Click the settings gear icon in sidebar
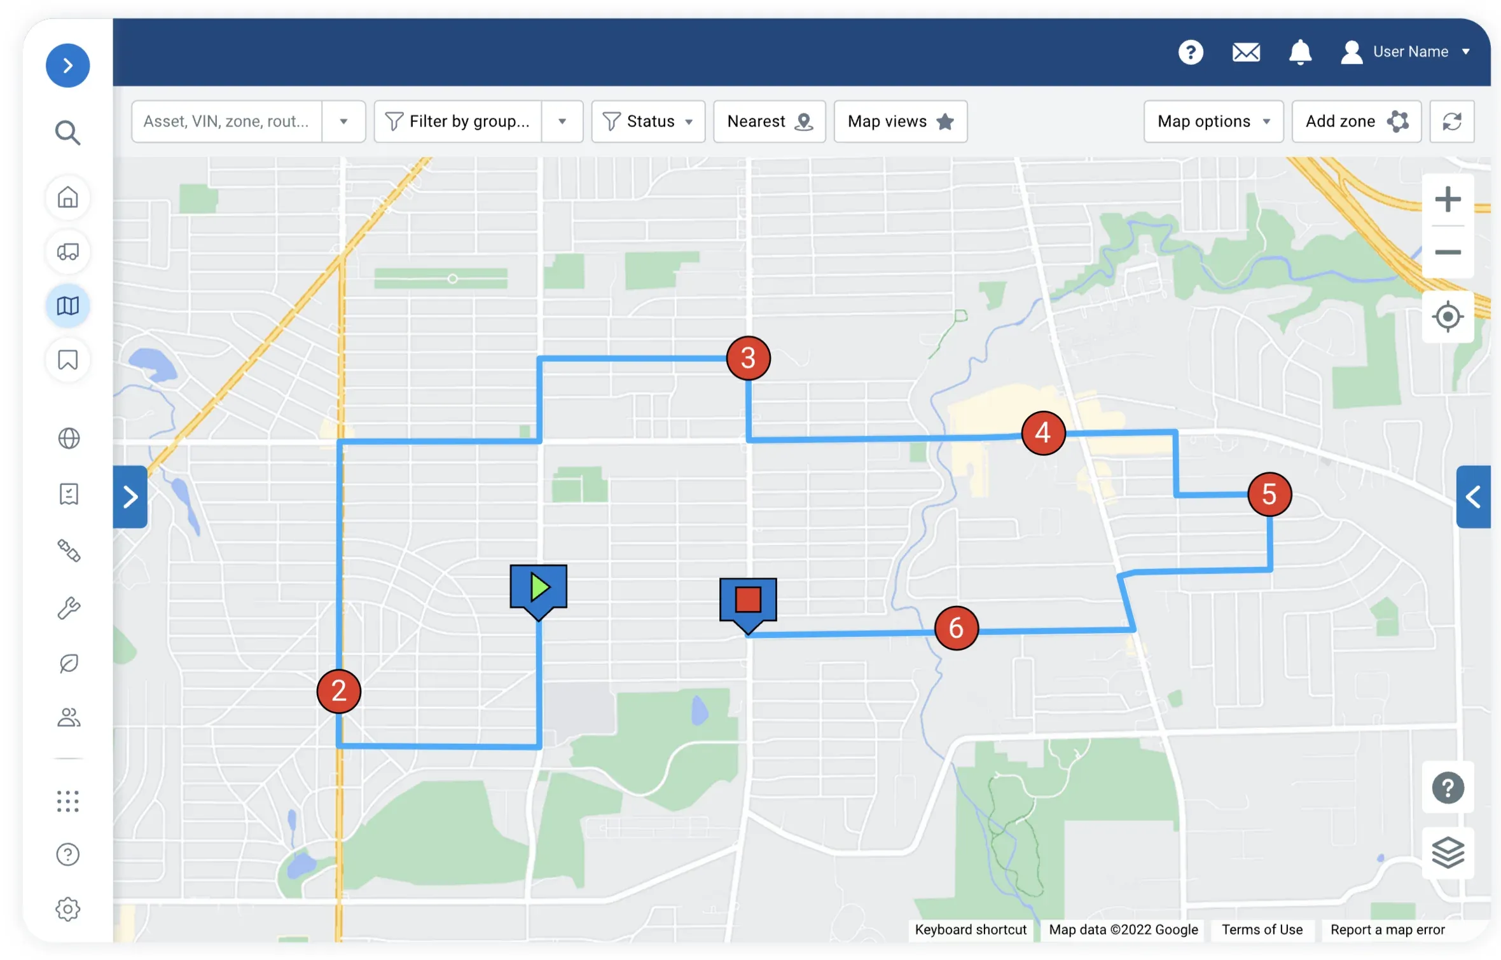This screenshot has height=960, width=1501. 68,909
